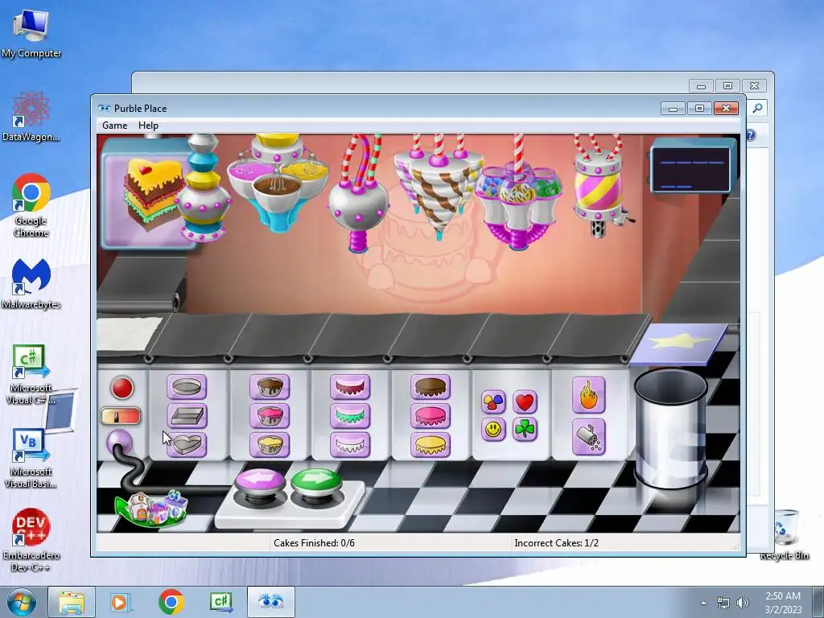Move conveyor right with green arrow button
The height and width of the screenshot is (618, 824).
315,482
